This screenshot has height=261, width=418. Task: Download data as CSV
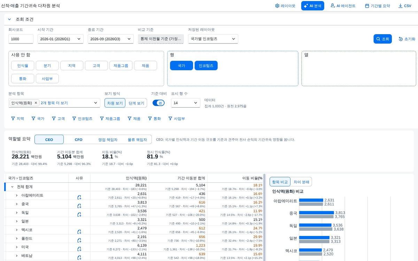405,6
